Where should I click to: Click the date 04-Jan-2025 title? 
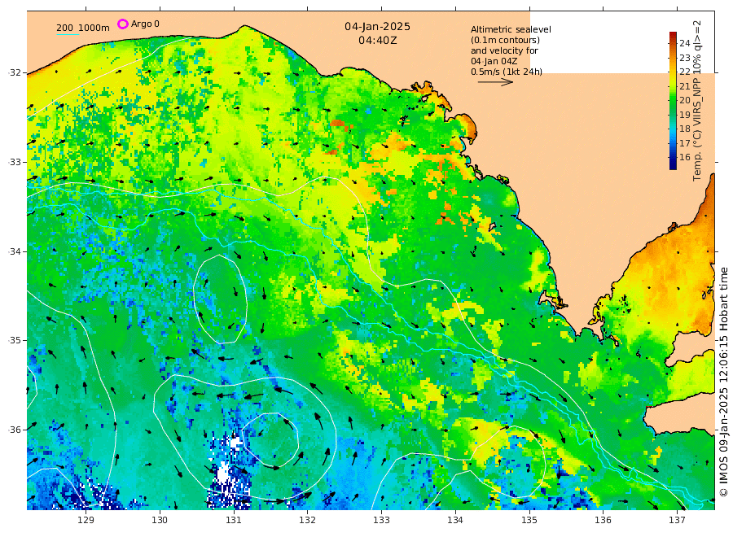(x=378, y=27)
